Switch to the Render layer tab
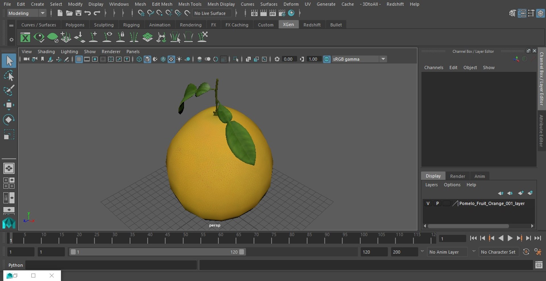The image size is (546, 281). (457, 176)
